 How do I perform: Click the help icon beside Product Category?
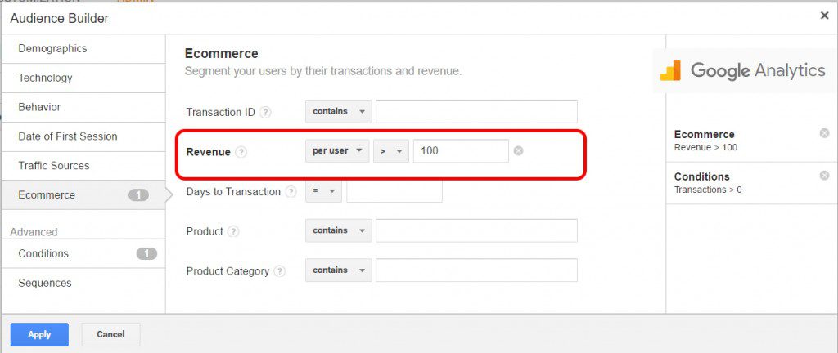pos(280,271)
